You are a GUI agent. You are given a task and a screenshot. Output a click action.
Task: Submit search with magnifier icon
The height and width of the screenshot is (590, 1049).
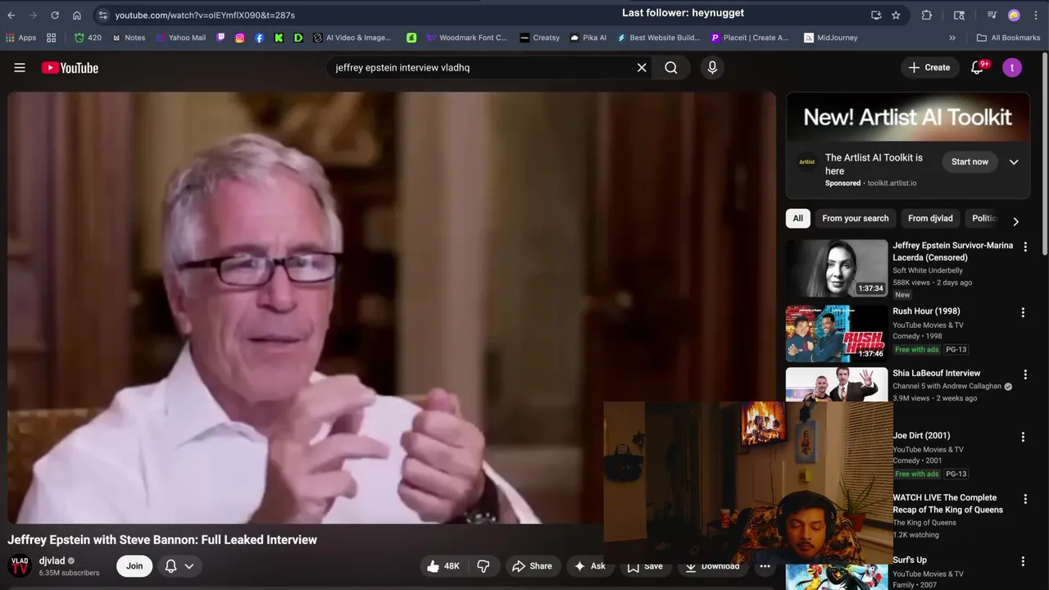tap(671, 68)
